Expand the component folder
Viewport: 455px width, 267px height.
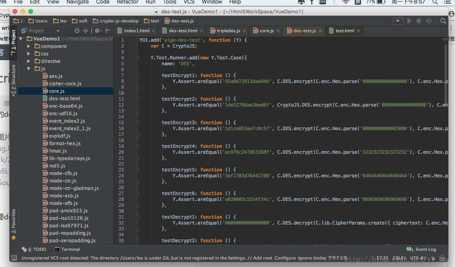click(28, 46)
